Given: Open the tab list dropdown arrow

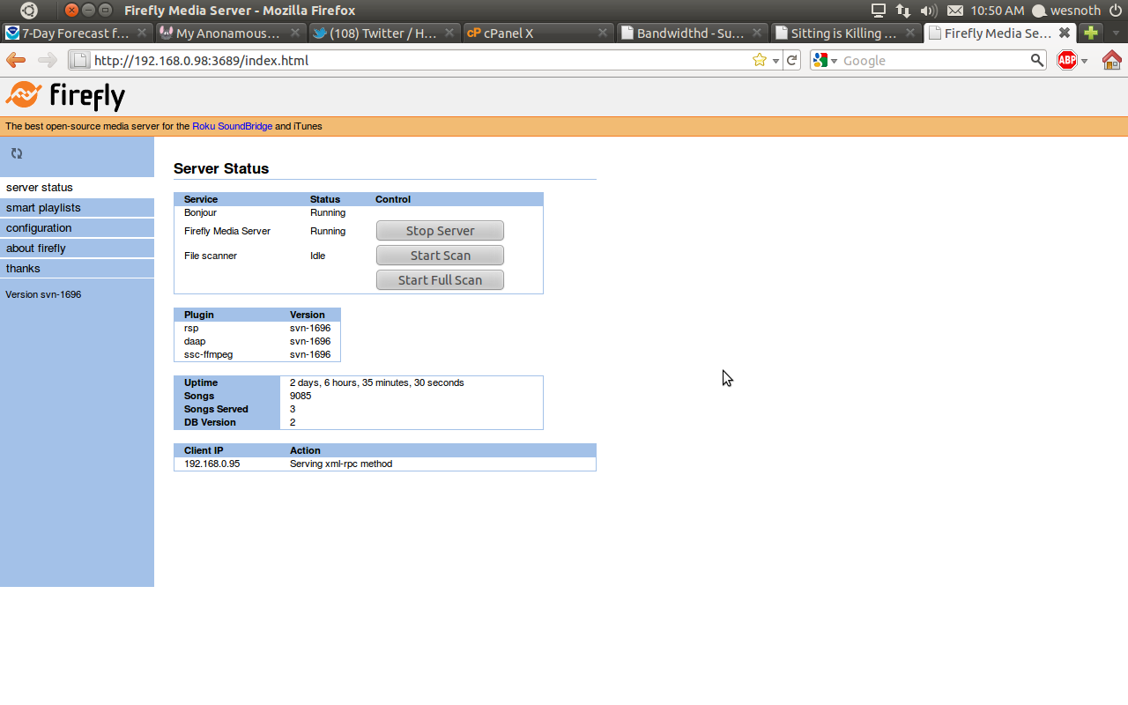Looking at the screenshot, I should (x=1116, y=33).
